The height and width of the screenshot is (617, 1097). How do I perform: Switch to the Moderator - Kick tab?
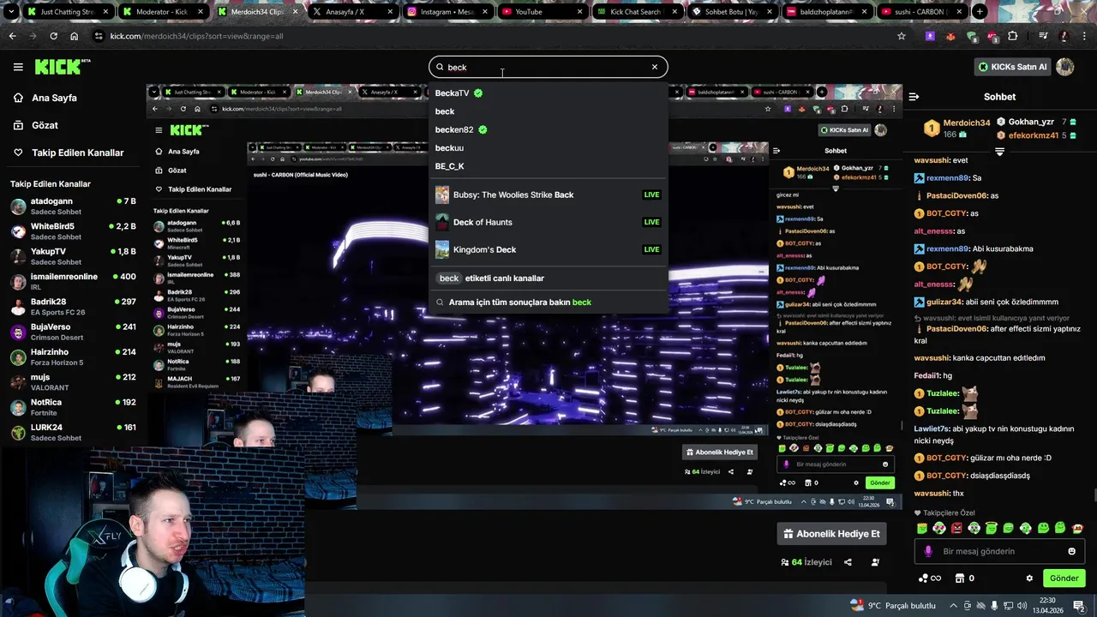pyautogui.click(x=163, y=12)
